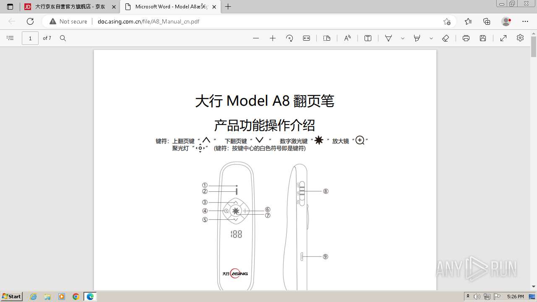Switch the PDF page view layout
537x302 pixels.
pos(327,38)
